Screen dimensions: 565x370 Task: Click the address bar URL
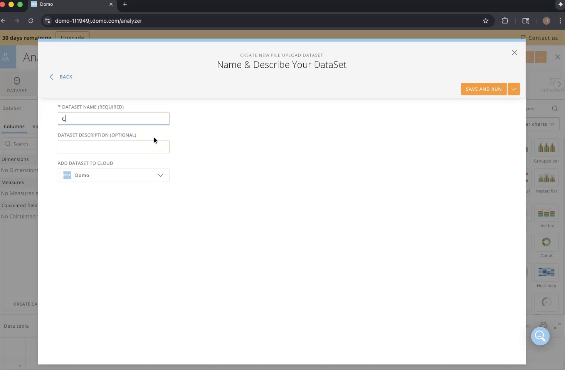[x=99, y=21]
